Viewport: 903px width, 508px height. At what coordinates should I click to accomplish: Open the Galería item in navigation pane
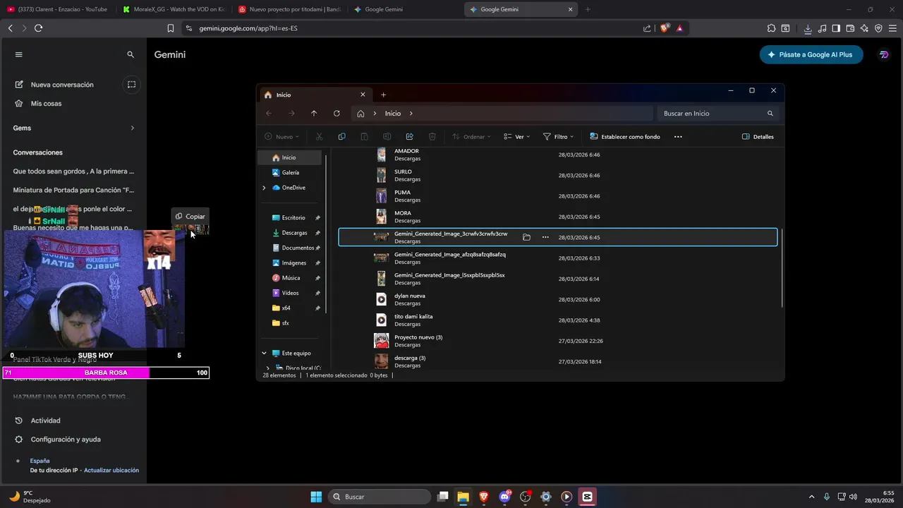pos(290,172)
